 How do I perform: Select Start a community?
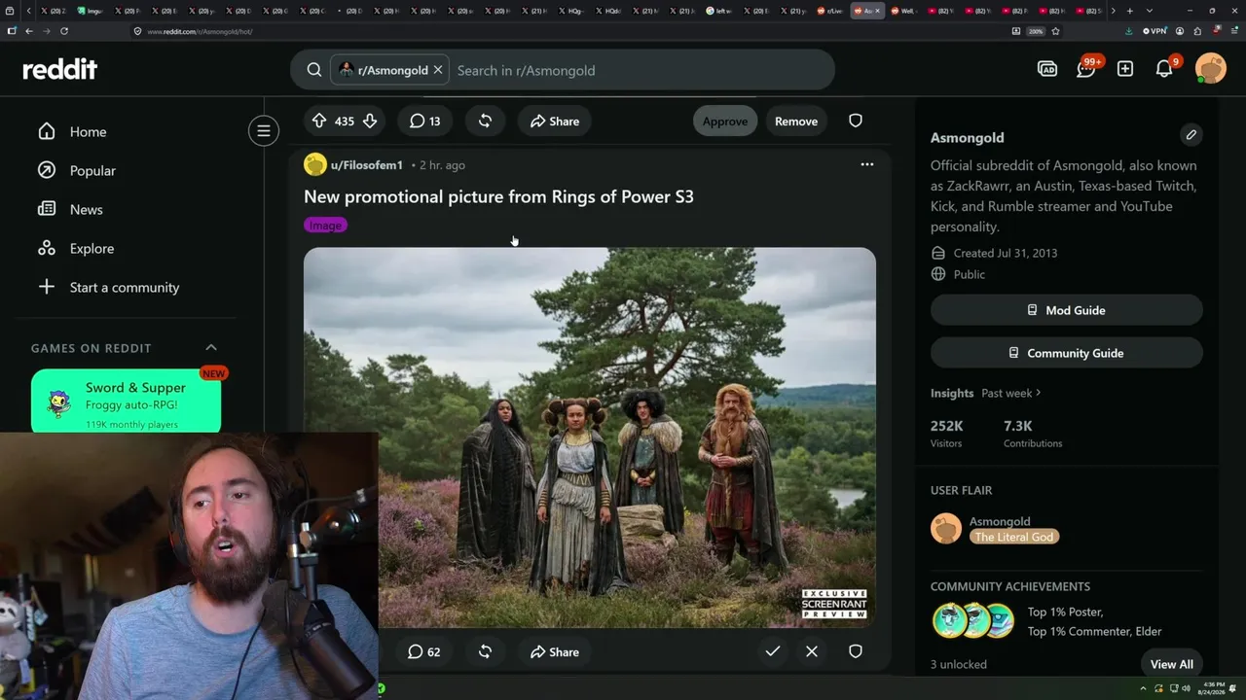(125, 287)
